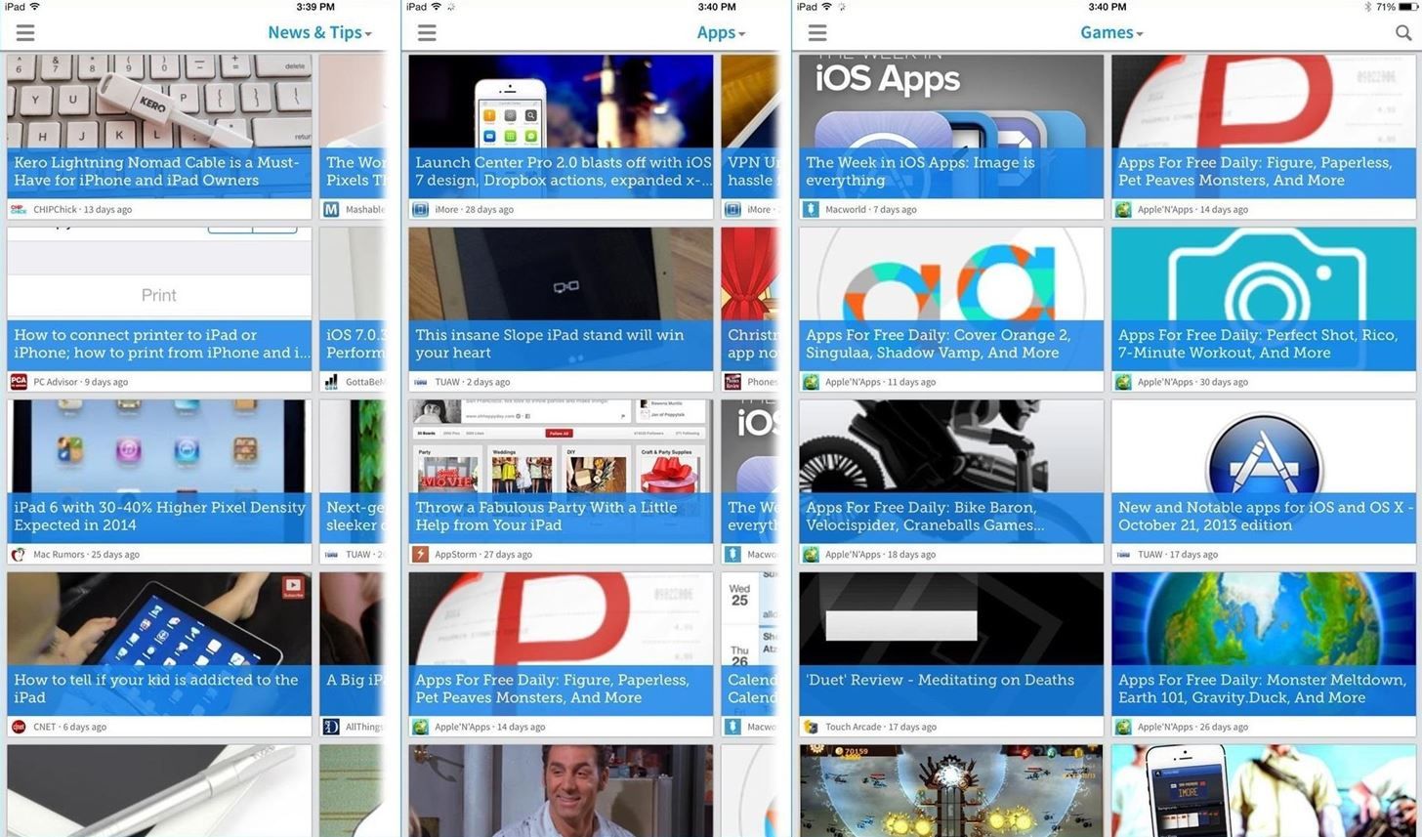
Task: Click the iMore source icon below Launch Center Pro
Action: [x=420, y=208]
